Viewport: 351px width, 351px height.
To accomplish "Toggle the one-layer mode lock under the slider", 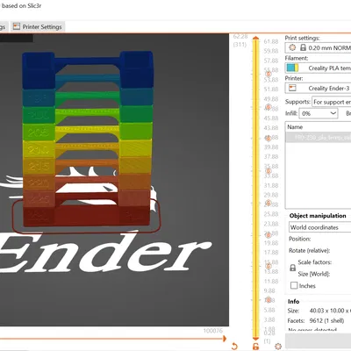I will coord(255,347).
